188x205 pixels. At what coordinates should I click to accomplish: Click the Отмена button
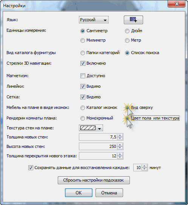point(109,193)
